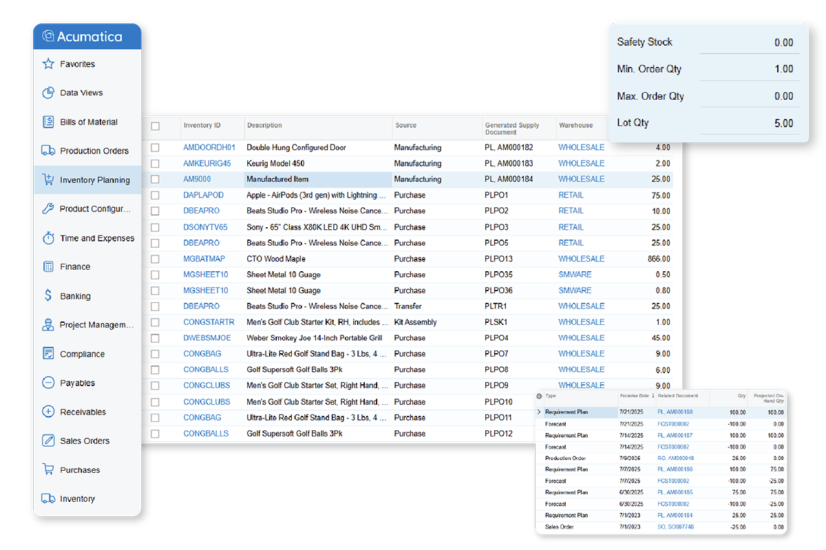The width and height of the screenshot is (826, 550).
Task: Tick the checkbox for the DAPLAPOD row
Action: point(156,195)
